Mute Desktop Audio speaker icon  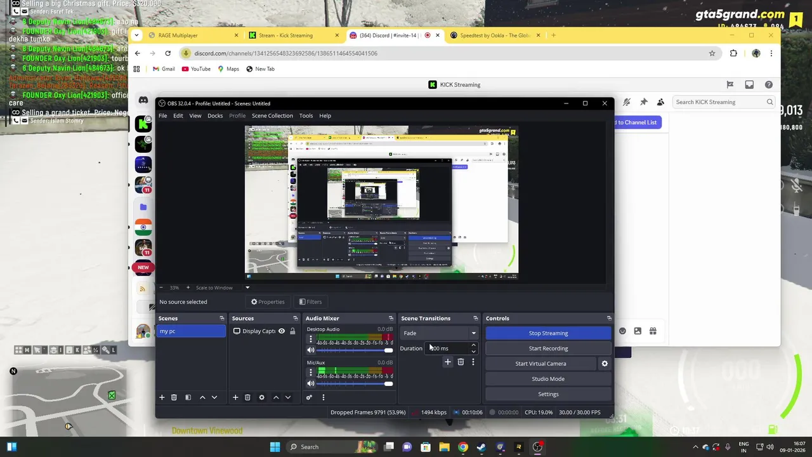[311, 350]
